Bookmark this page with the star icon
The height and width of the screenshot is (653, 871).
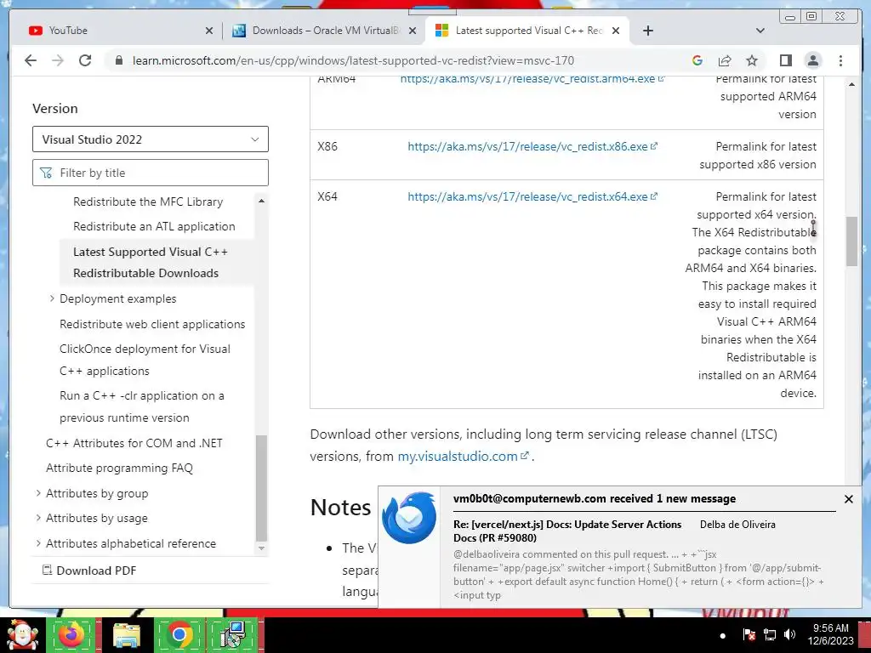[x=752, y=60]
